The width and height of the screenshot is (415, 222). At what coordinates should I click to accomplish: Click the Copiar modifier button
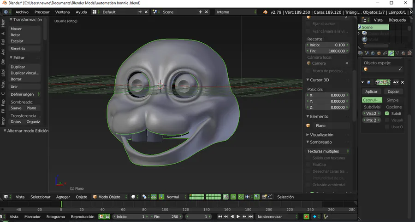(x=393, y=91)
